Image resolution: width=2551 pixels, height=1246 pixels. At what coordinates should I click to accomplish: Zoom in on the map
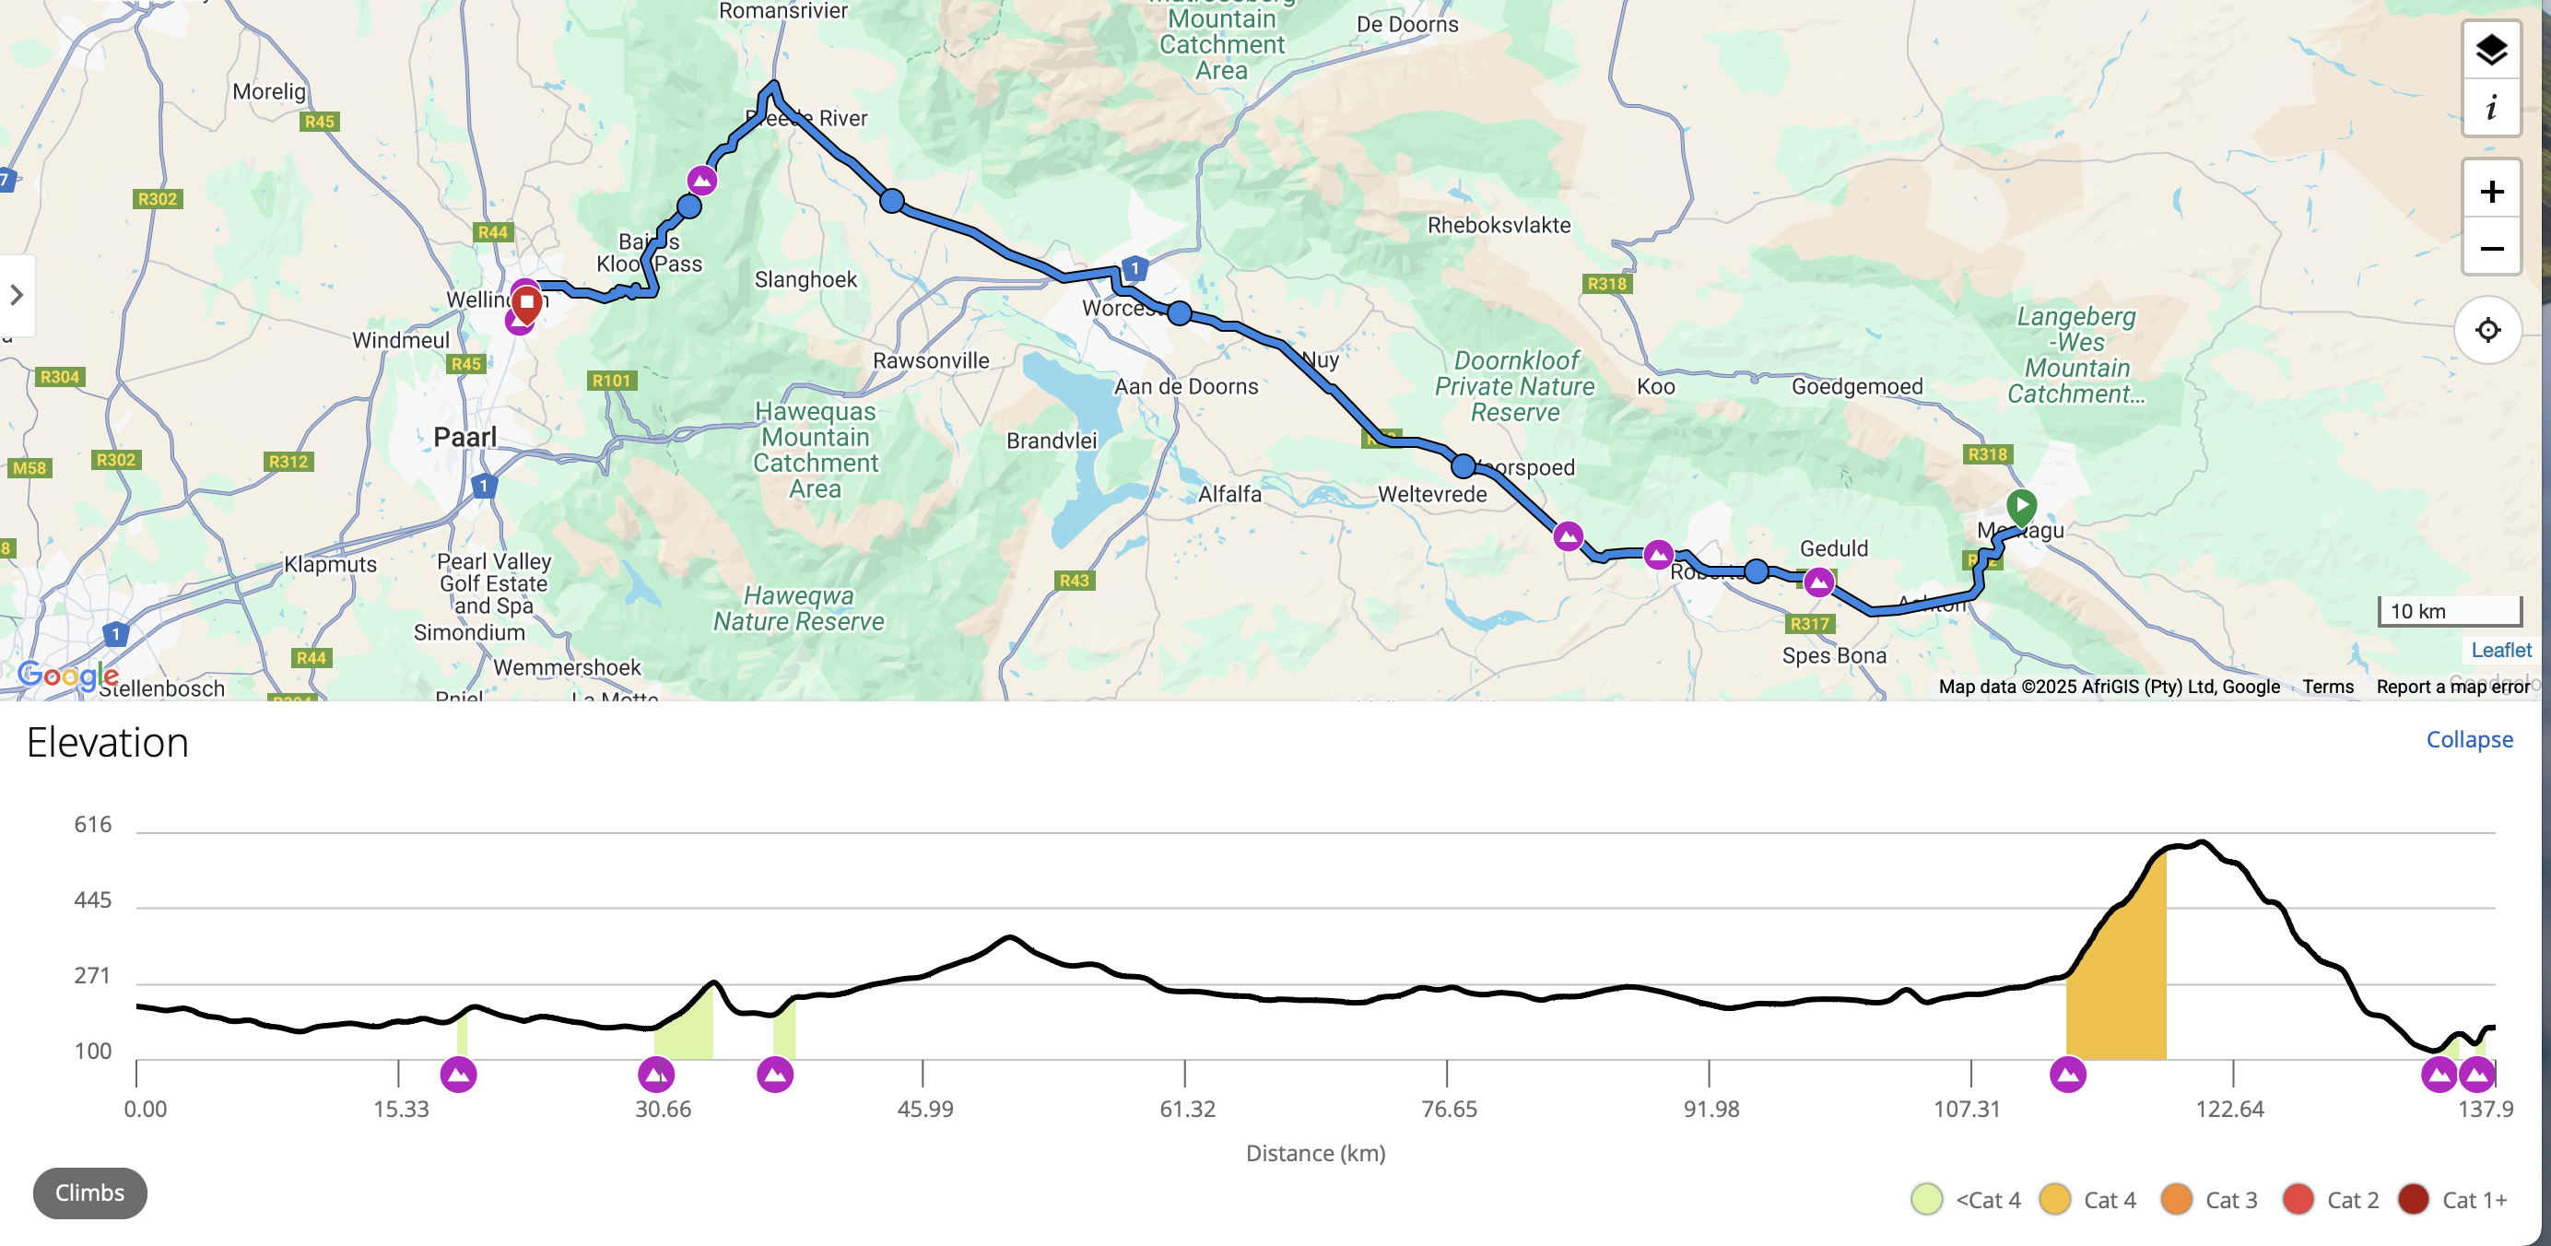coord(2489,190)
